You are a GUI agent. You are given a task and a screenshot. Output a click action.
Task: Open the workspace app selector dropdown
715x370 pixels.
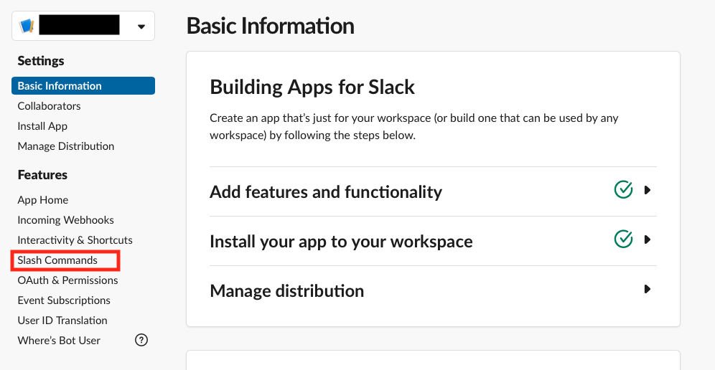[83, 26]
